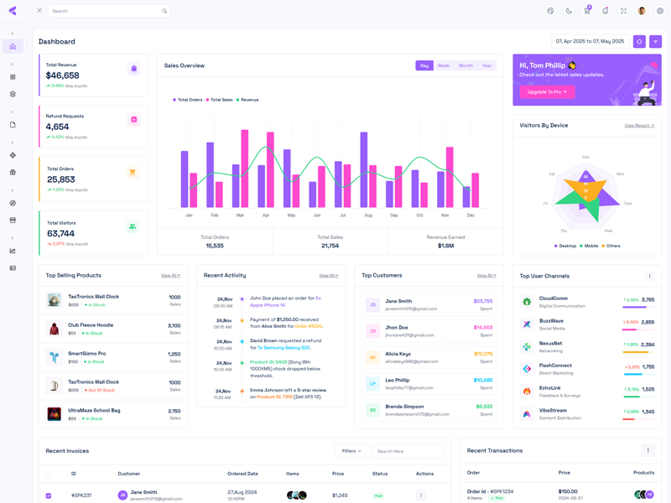Click the search magnifier icon
Image resolution: width=671 pixels, height=503 pixels.
[164, 11]
